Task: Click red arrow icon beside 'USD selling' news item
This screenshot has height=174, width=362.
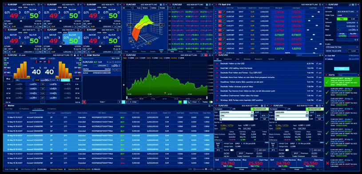Action: click(217, 68)
